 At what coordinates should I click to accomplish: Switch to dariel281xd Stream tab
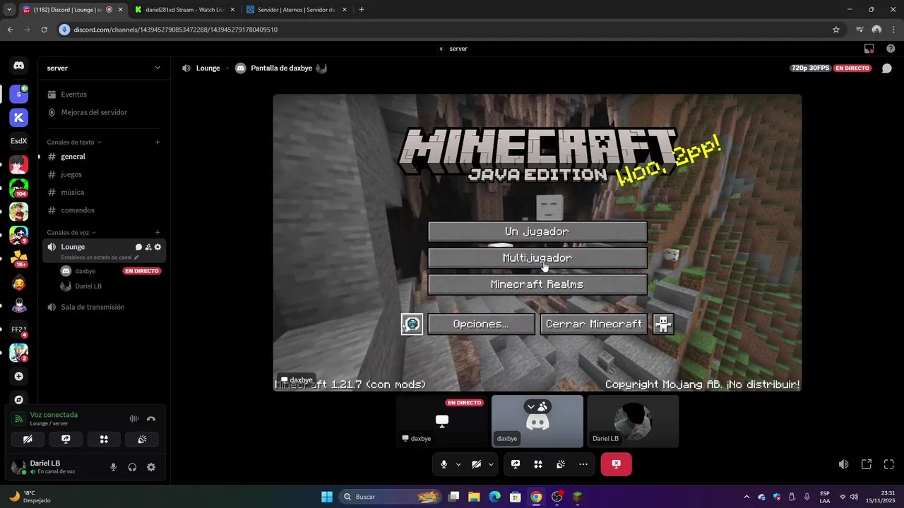point(183,10)
